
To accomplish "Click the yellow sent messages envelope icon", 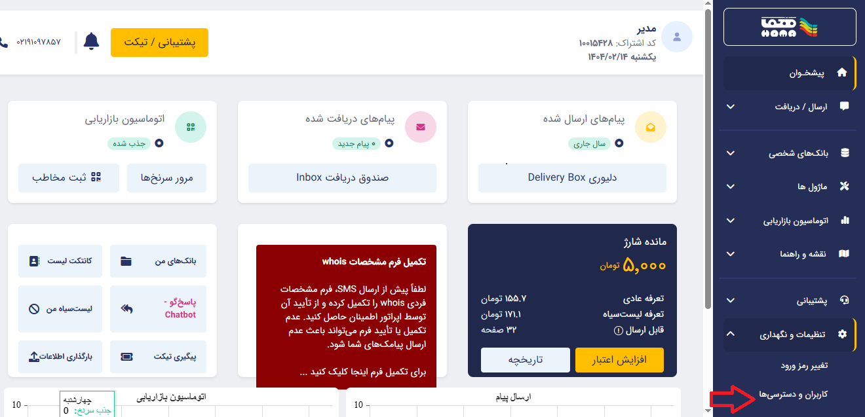I will (x=651, y=127).
